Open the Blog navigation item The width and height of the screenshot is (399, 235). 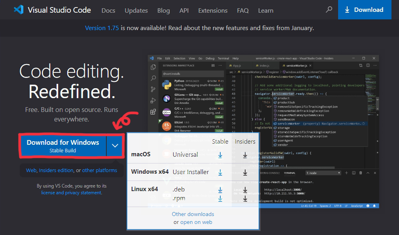tap(163, 10)
